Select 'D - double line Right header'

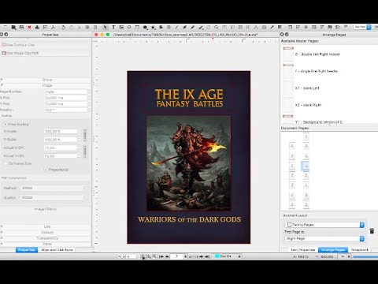click(317, 54)
